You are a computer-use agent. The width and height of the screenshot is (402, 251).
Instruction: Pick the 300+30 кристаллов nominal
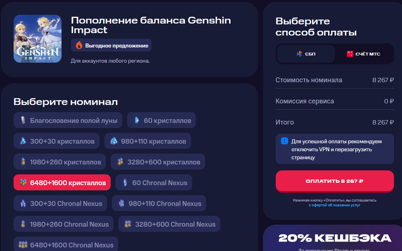tap(56, 141)
